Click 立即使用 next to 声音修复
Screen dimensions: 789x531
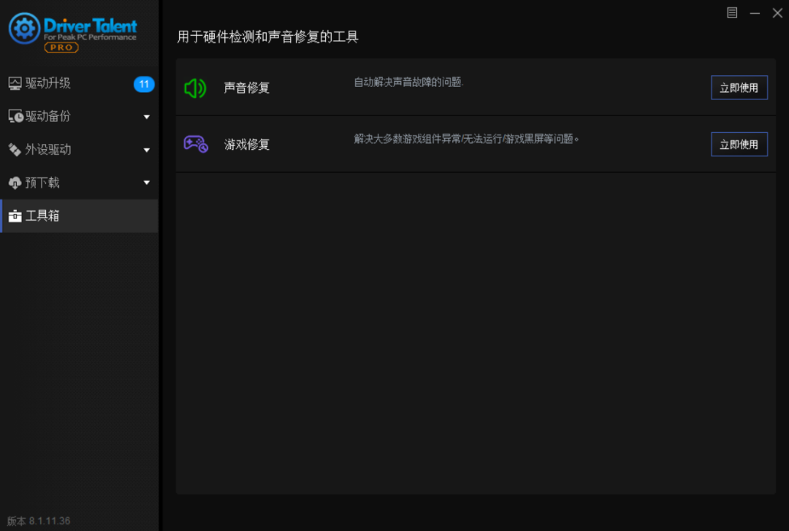[739, 88]
